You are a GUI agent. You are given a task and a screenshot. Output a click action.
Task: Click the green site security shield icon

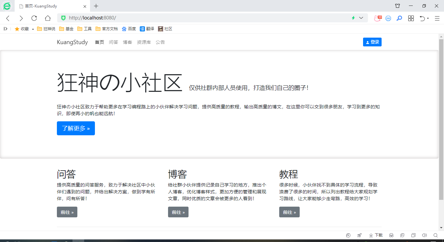(63, 18)
